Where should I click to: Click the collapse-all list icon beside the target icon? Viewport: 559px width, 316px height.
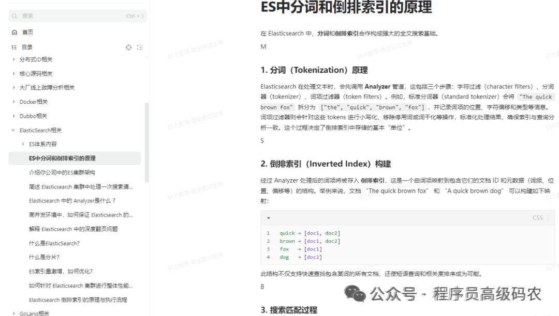pyautogui.click(x=139, y=47)
